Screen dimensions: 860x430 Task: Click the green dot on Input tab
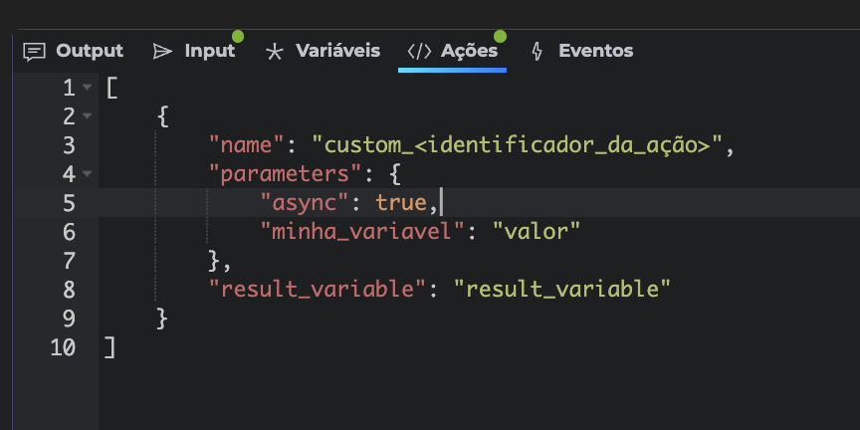pyautogui.click(x=238, y=37)
